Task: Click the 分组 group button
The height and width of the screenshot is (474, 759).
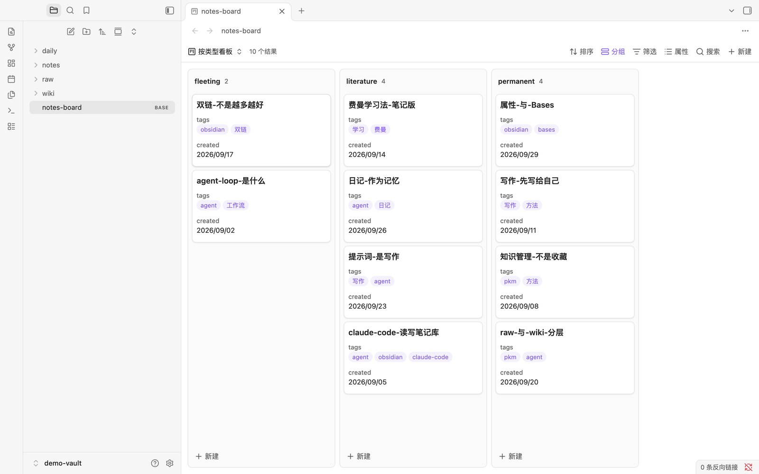Action: point(613,52)
